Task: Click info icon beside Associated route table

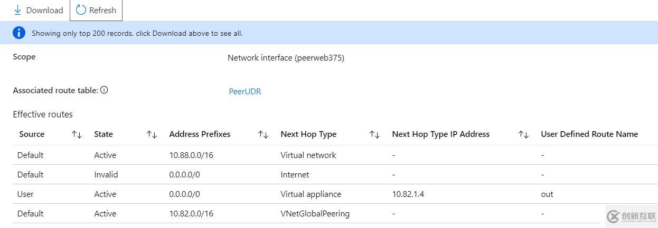Action: click(104, 90)
